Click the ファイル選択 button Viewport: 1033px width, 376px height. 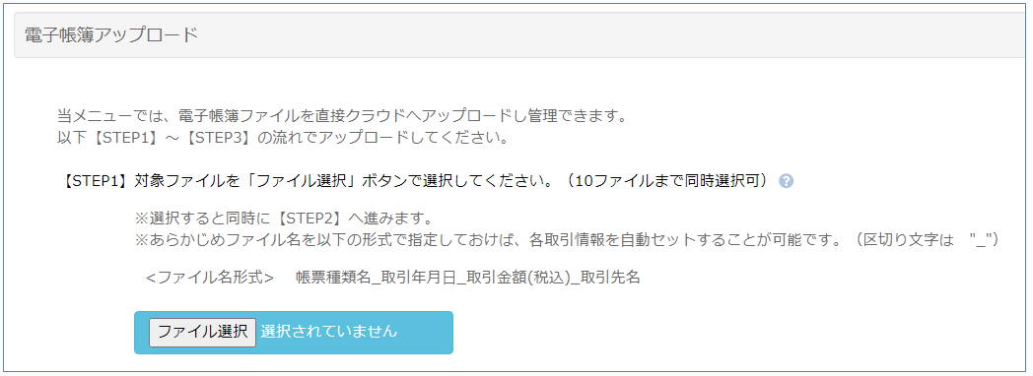pyautogui.click(x=202, y=332)
